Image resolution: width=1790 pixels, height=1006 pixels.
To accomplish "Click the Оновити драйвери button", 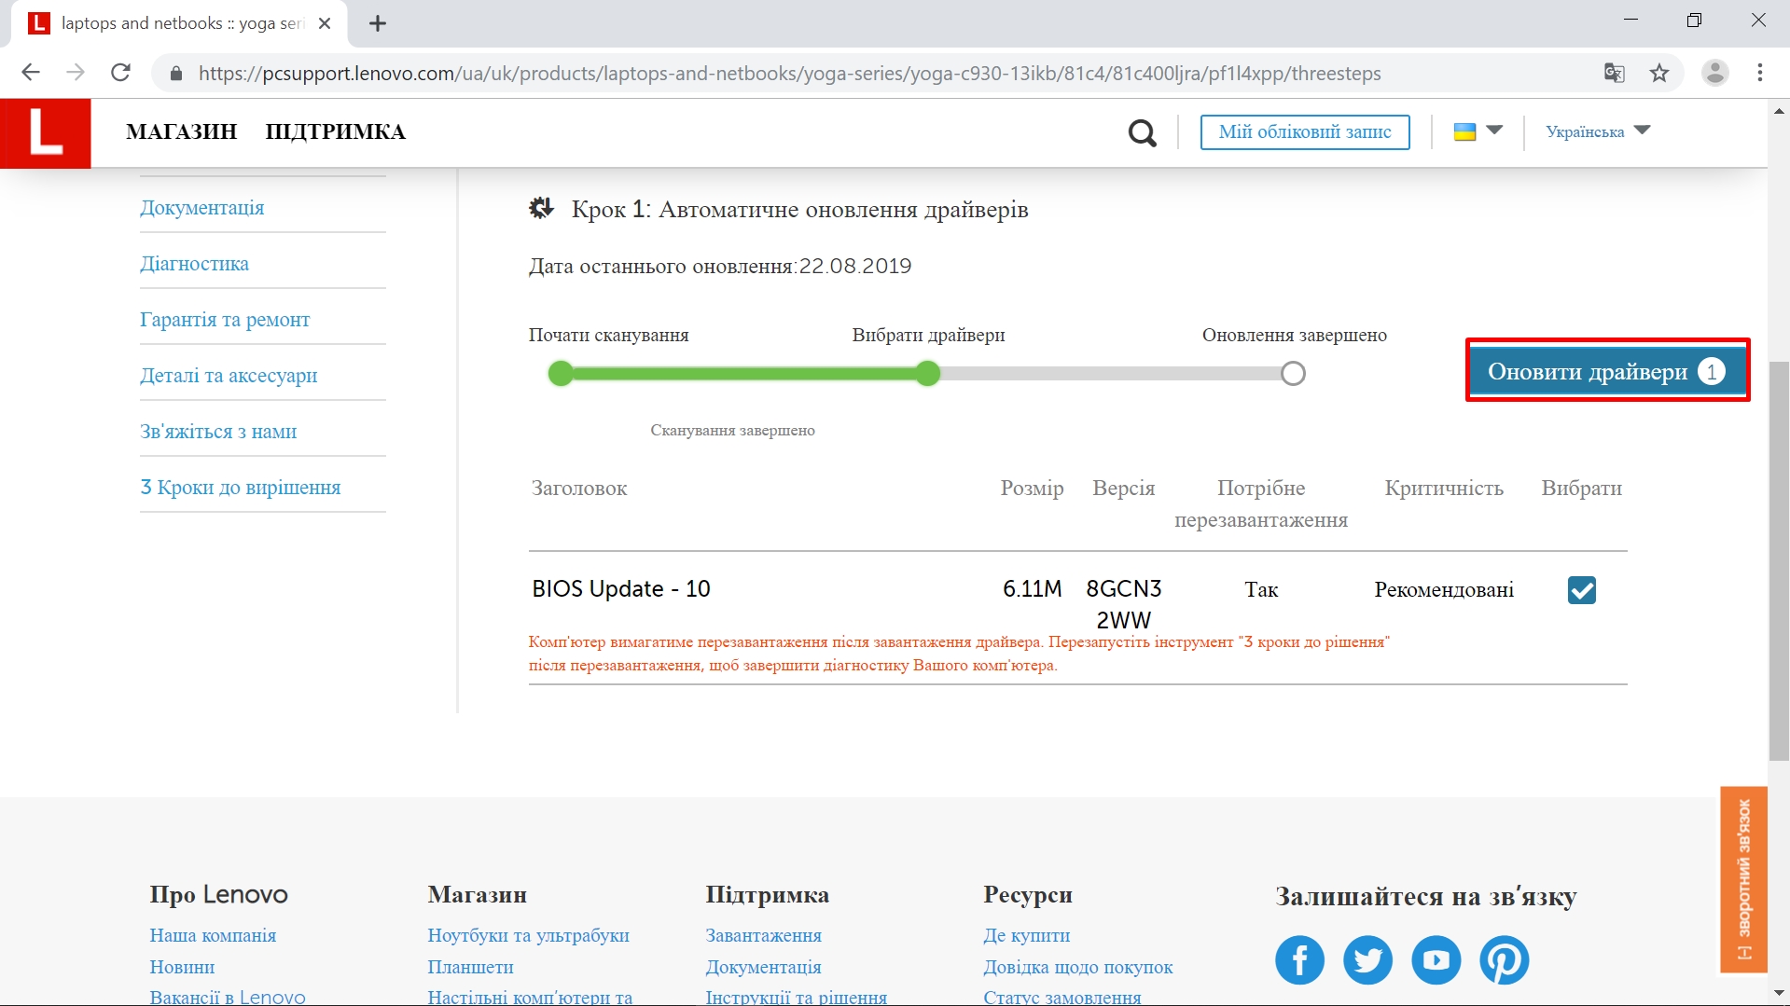I will pos(1607,371).
